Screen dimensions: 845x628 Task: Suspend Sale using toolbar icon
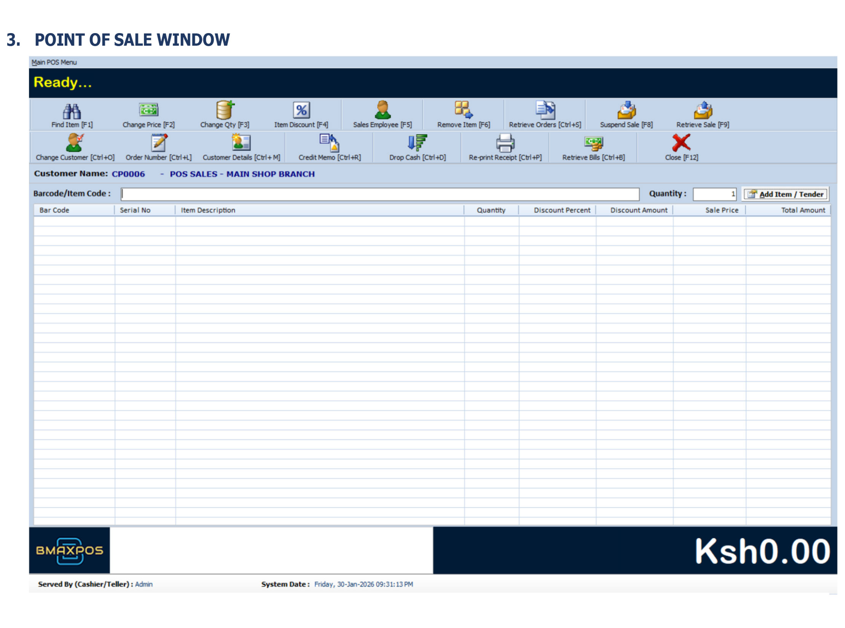click(x=626, y=110)
